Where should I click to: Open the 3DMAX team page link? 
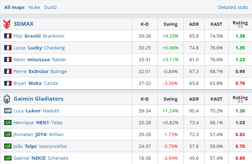point(24,24)
